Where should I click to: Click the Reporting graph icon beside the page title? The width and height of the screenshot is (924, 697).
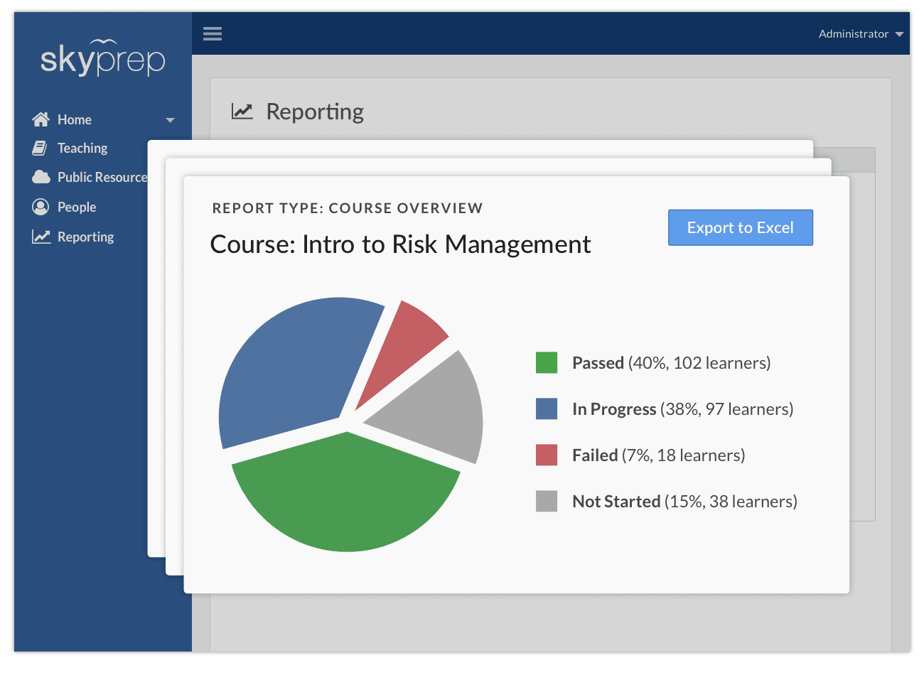(x=242, y=111)
